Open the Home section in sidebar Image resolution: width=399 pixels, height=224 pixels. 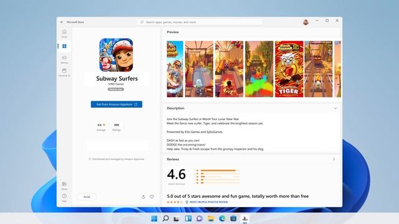pos(64,34)
